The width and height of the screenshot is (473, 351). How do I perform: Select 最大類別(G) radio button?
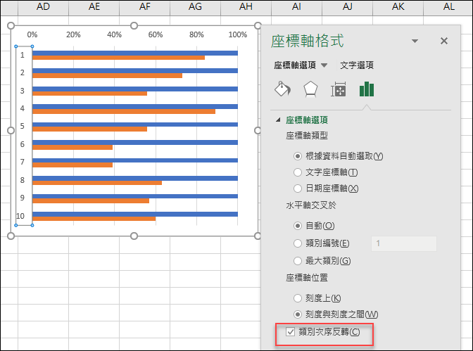coord(298,261)
